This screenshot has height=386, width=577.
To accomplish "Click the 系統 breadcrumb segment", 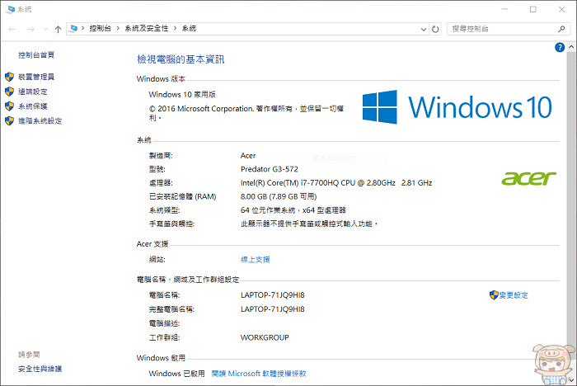I will (x=189, y=28).
